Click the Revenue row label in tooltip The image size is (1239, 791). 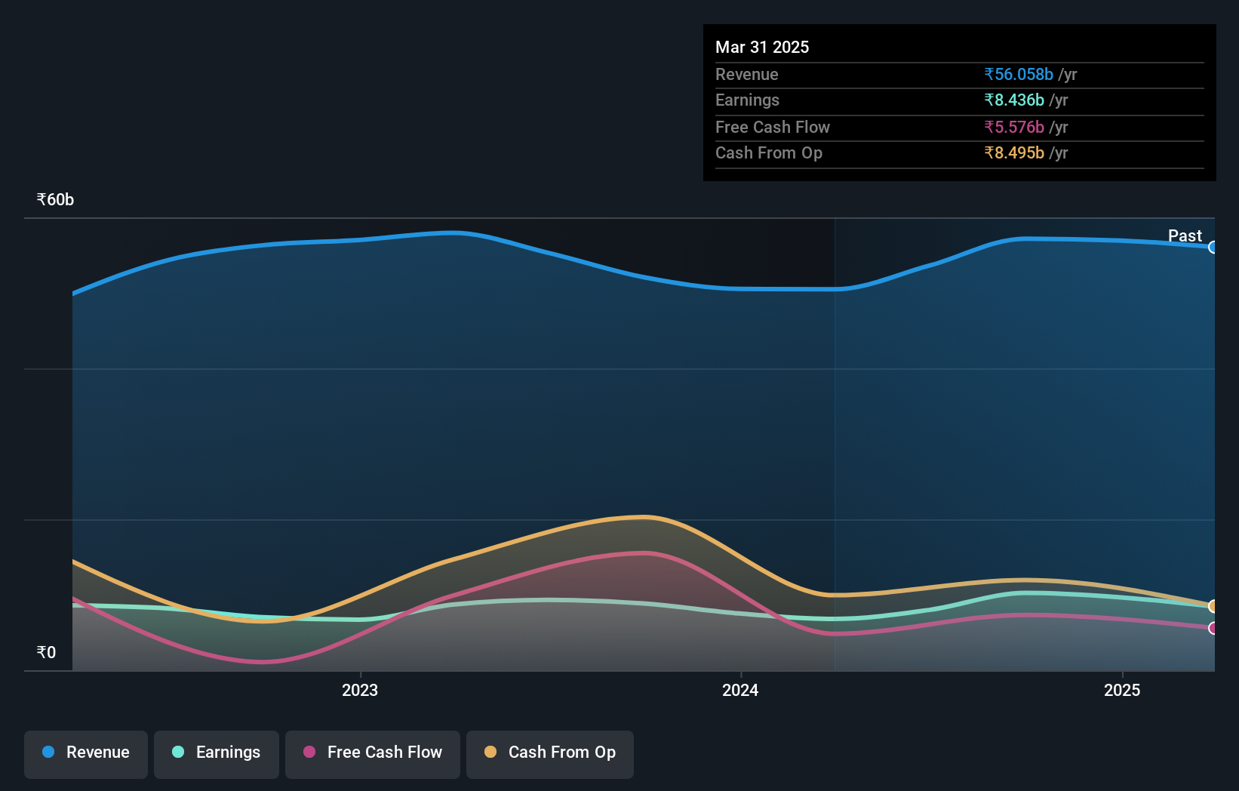point(747,74)
